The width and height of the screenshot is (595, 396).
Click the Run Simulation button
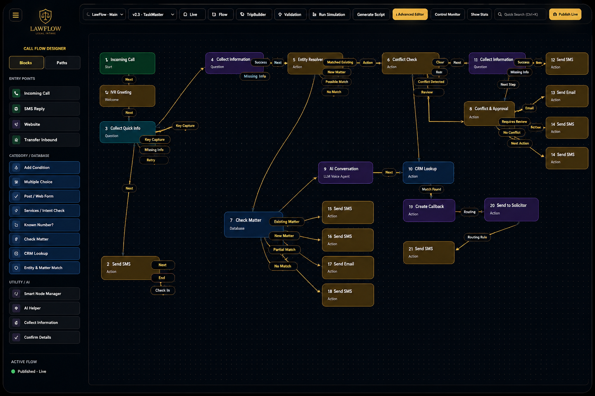point(330,14)
